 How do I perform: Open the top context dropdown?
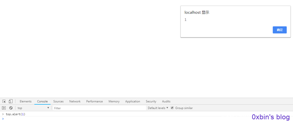pyautogui.click(x=33, y=108)
